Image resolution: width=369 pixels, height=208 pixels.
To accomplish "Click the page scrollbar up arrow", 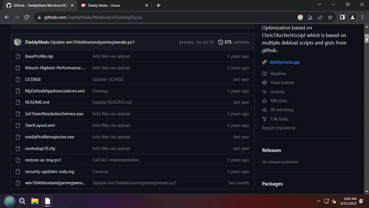I will click(x=367, y=27).
